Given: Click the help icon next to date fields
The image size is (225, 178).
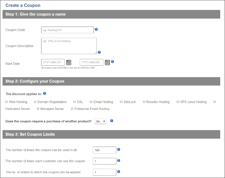Looking at the screenshot, I should point(113,61).
